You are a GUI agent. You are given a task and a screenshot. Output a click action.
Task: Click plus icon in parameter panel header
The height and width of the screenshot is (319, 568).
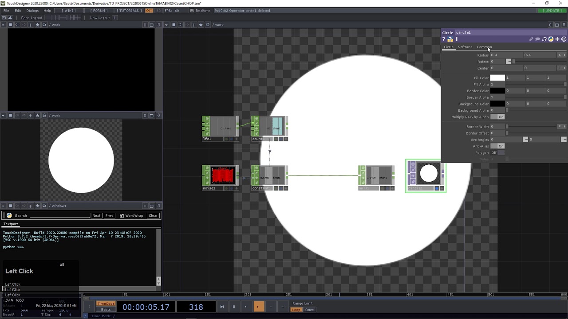pos(557,39)
